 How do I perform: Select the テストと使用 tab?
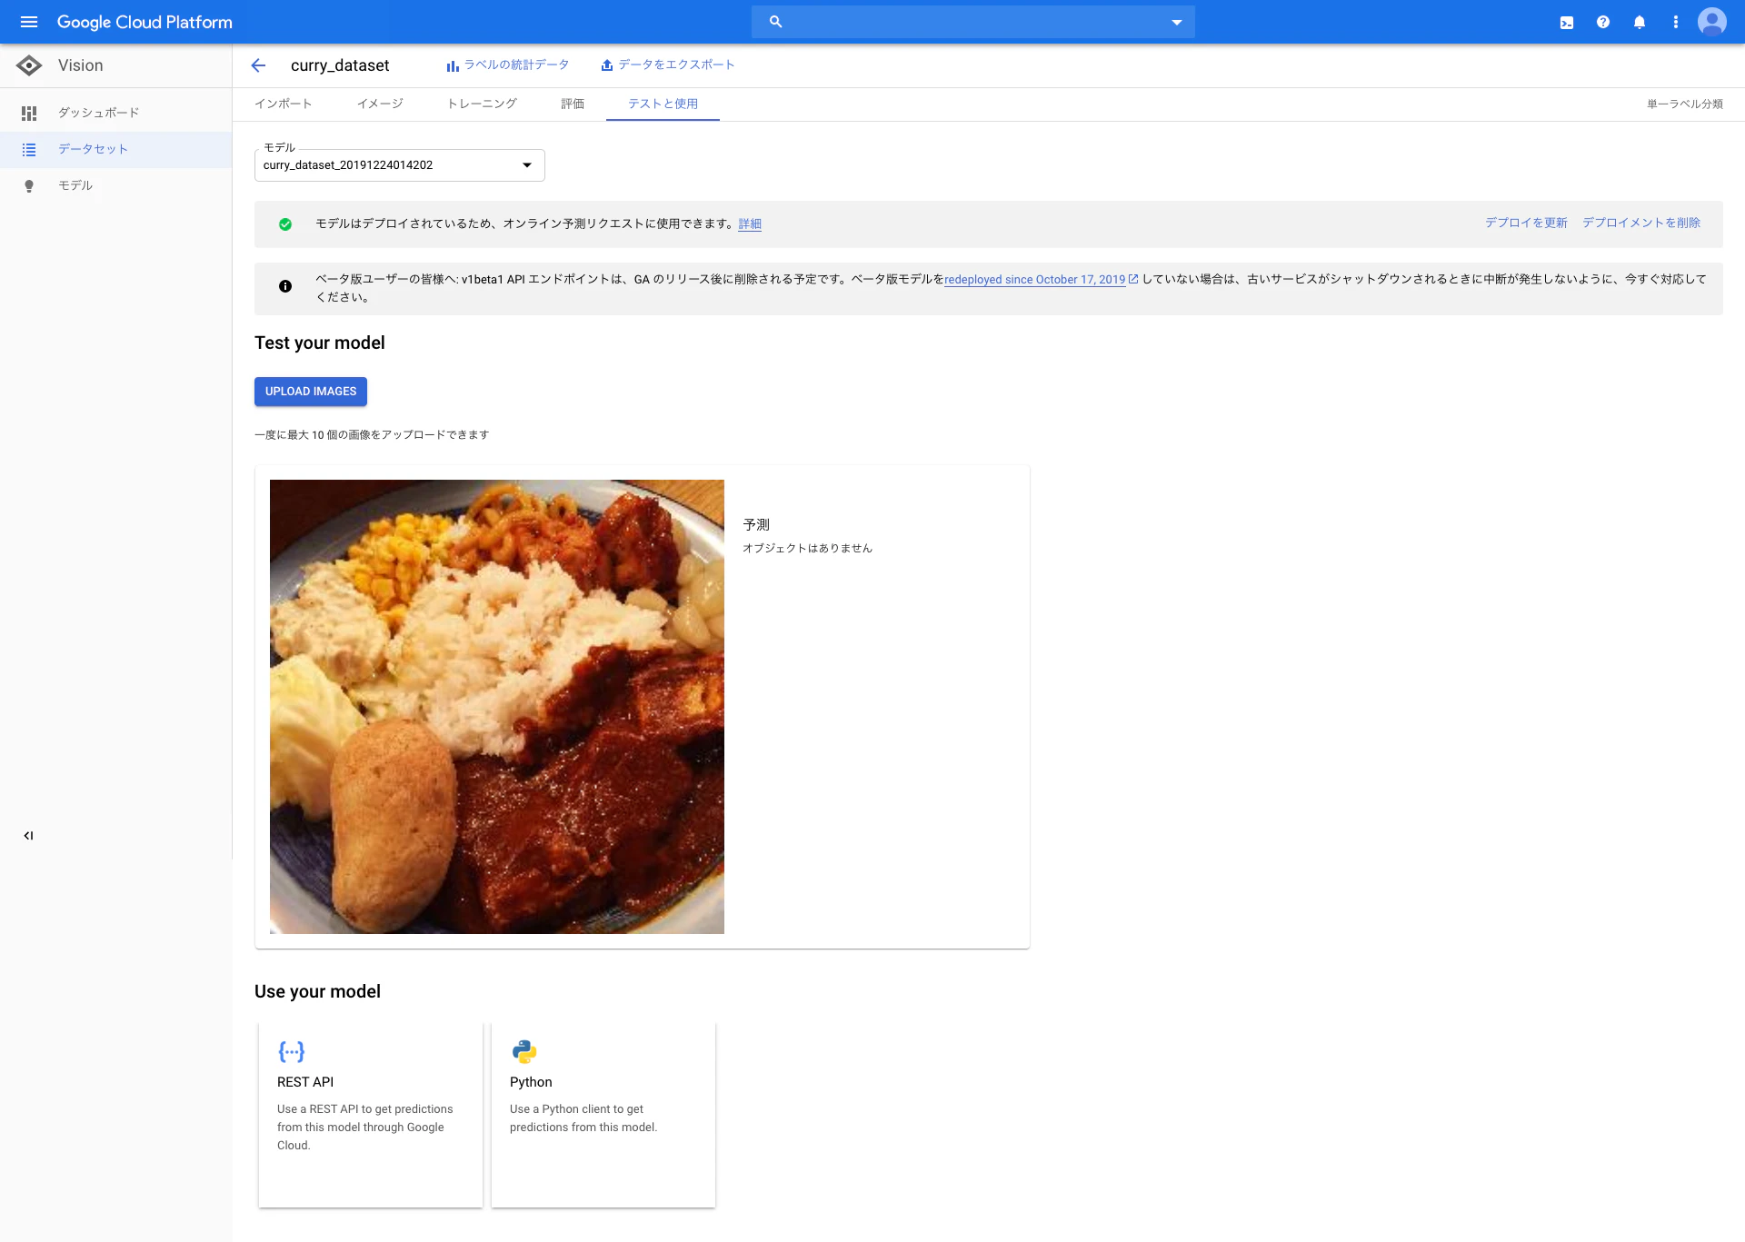tap(663, 104)
